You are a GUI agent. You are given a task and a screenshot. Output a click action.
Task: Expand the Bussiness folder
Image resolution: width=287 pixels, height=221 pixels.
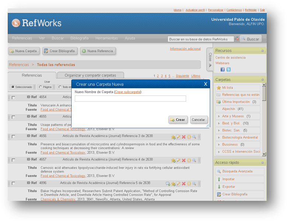pos(219,145)
